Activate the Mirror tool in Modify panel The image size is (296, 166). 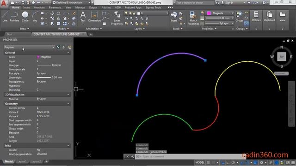(x=59, y=18)
